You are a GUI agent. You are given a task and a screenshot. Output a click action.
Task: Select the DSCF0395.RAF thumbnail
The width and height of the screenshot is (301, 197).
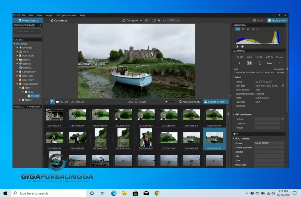point(168,115)
